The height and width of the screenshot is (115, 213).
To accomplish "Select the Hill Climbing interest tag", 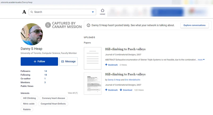I will pos(30,98).
